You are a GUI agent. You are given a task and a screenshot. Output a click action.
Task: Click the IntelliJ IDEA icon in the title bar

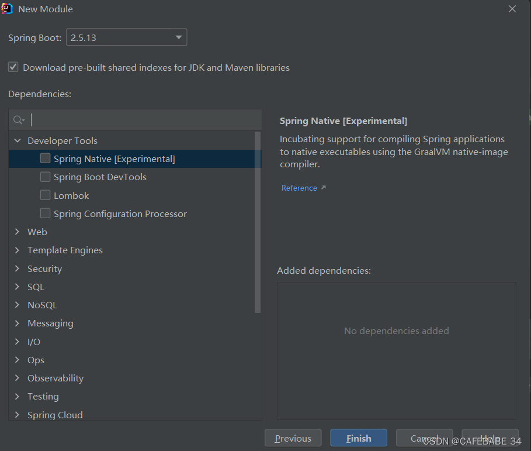click(x=7, y=9)
